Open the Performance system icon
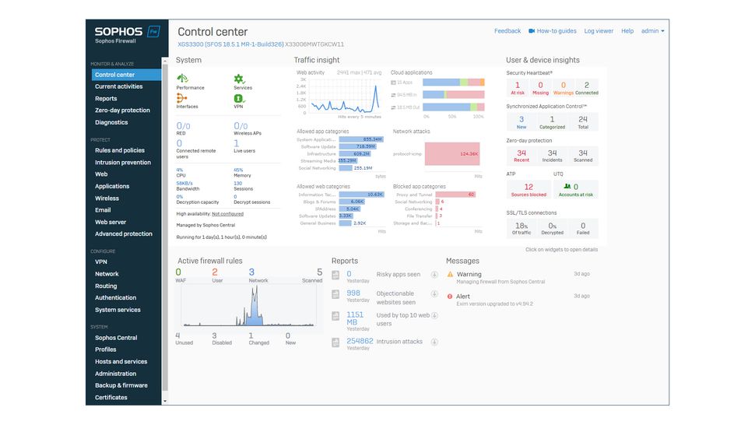755x425 pixels. tap(182, 79)
